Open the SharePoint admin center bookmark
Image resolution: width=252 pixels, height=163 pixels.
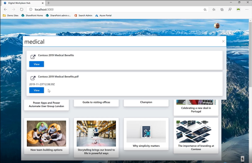tap(58, 15)
